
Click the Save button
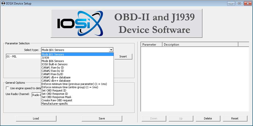click(x=102, y=118)
